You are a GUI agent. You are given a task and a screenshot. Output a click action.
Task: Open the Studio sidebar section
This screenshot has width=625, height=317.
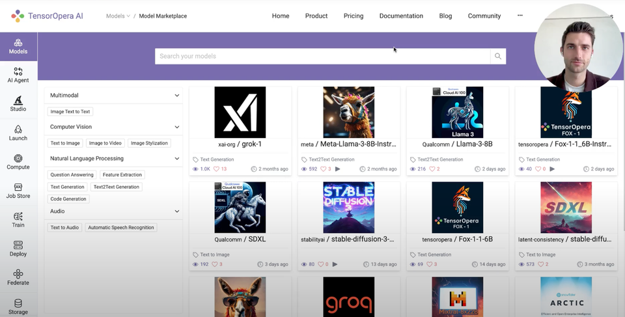coord(18,103)
